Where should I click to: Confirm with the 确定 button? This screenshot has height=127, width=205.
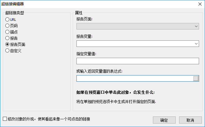pyautogui.click(x=164, y=120)
